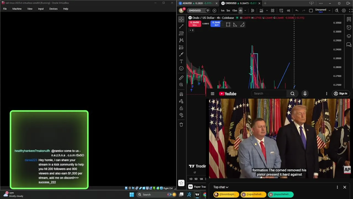This screenshot has width=353, height=199.
Task: Select the 5m timeframe
Action: click(x=228, y=11)
